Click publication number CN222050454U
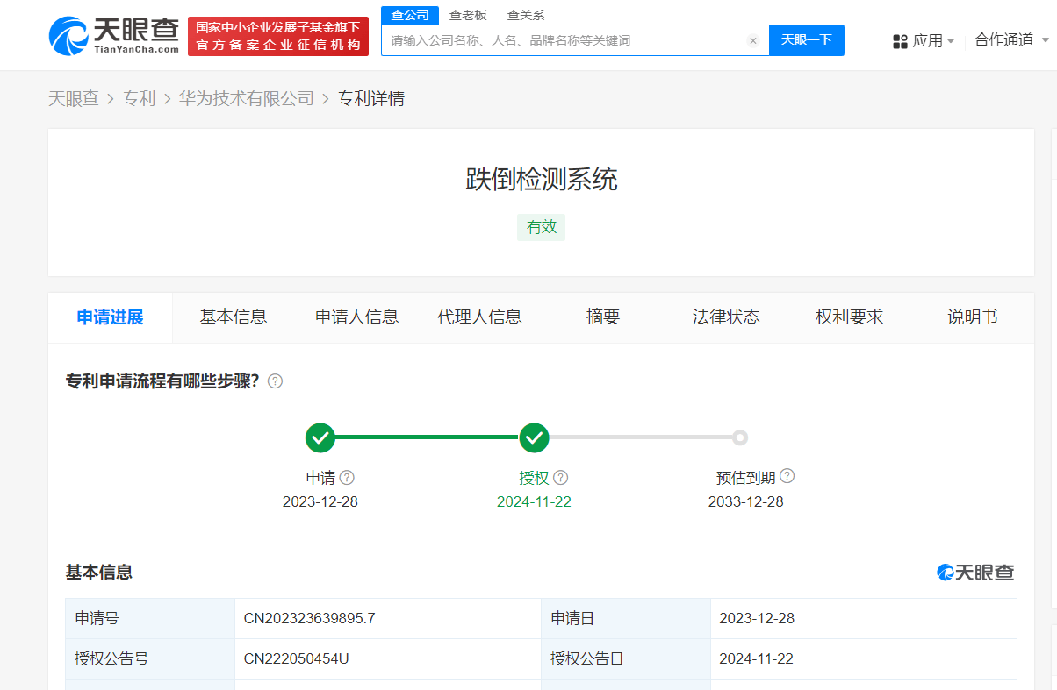The width and height of the screenshot is (1057, 690). (x=297, y=658)
